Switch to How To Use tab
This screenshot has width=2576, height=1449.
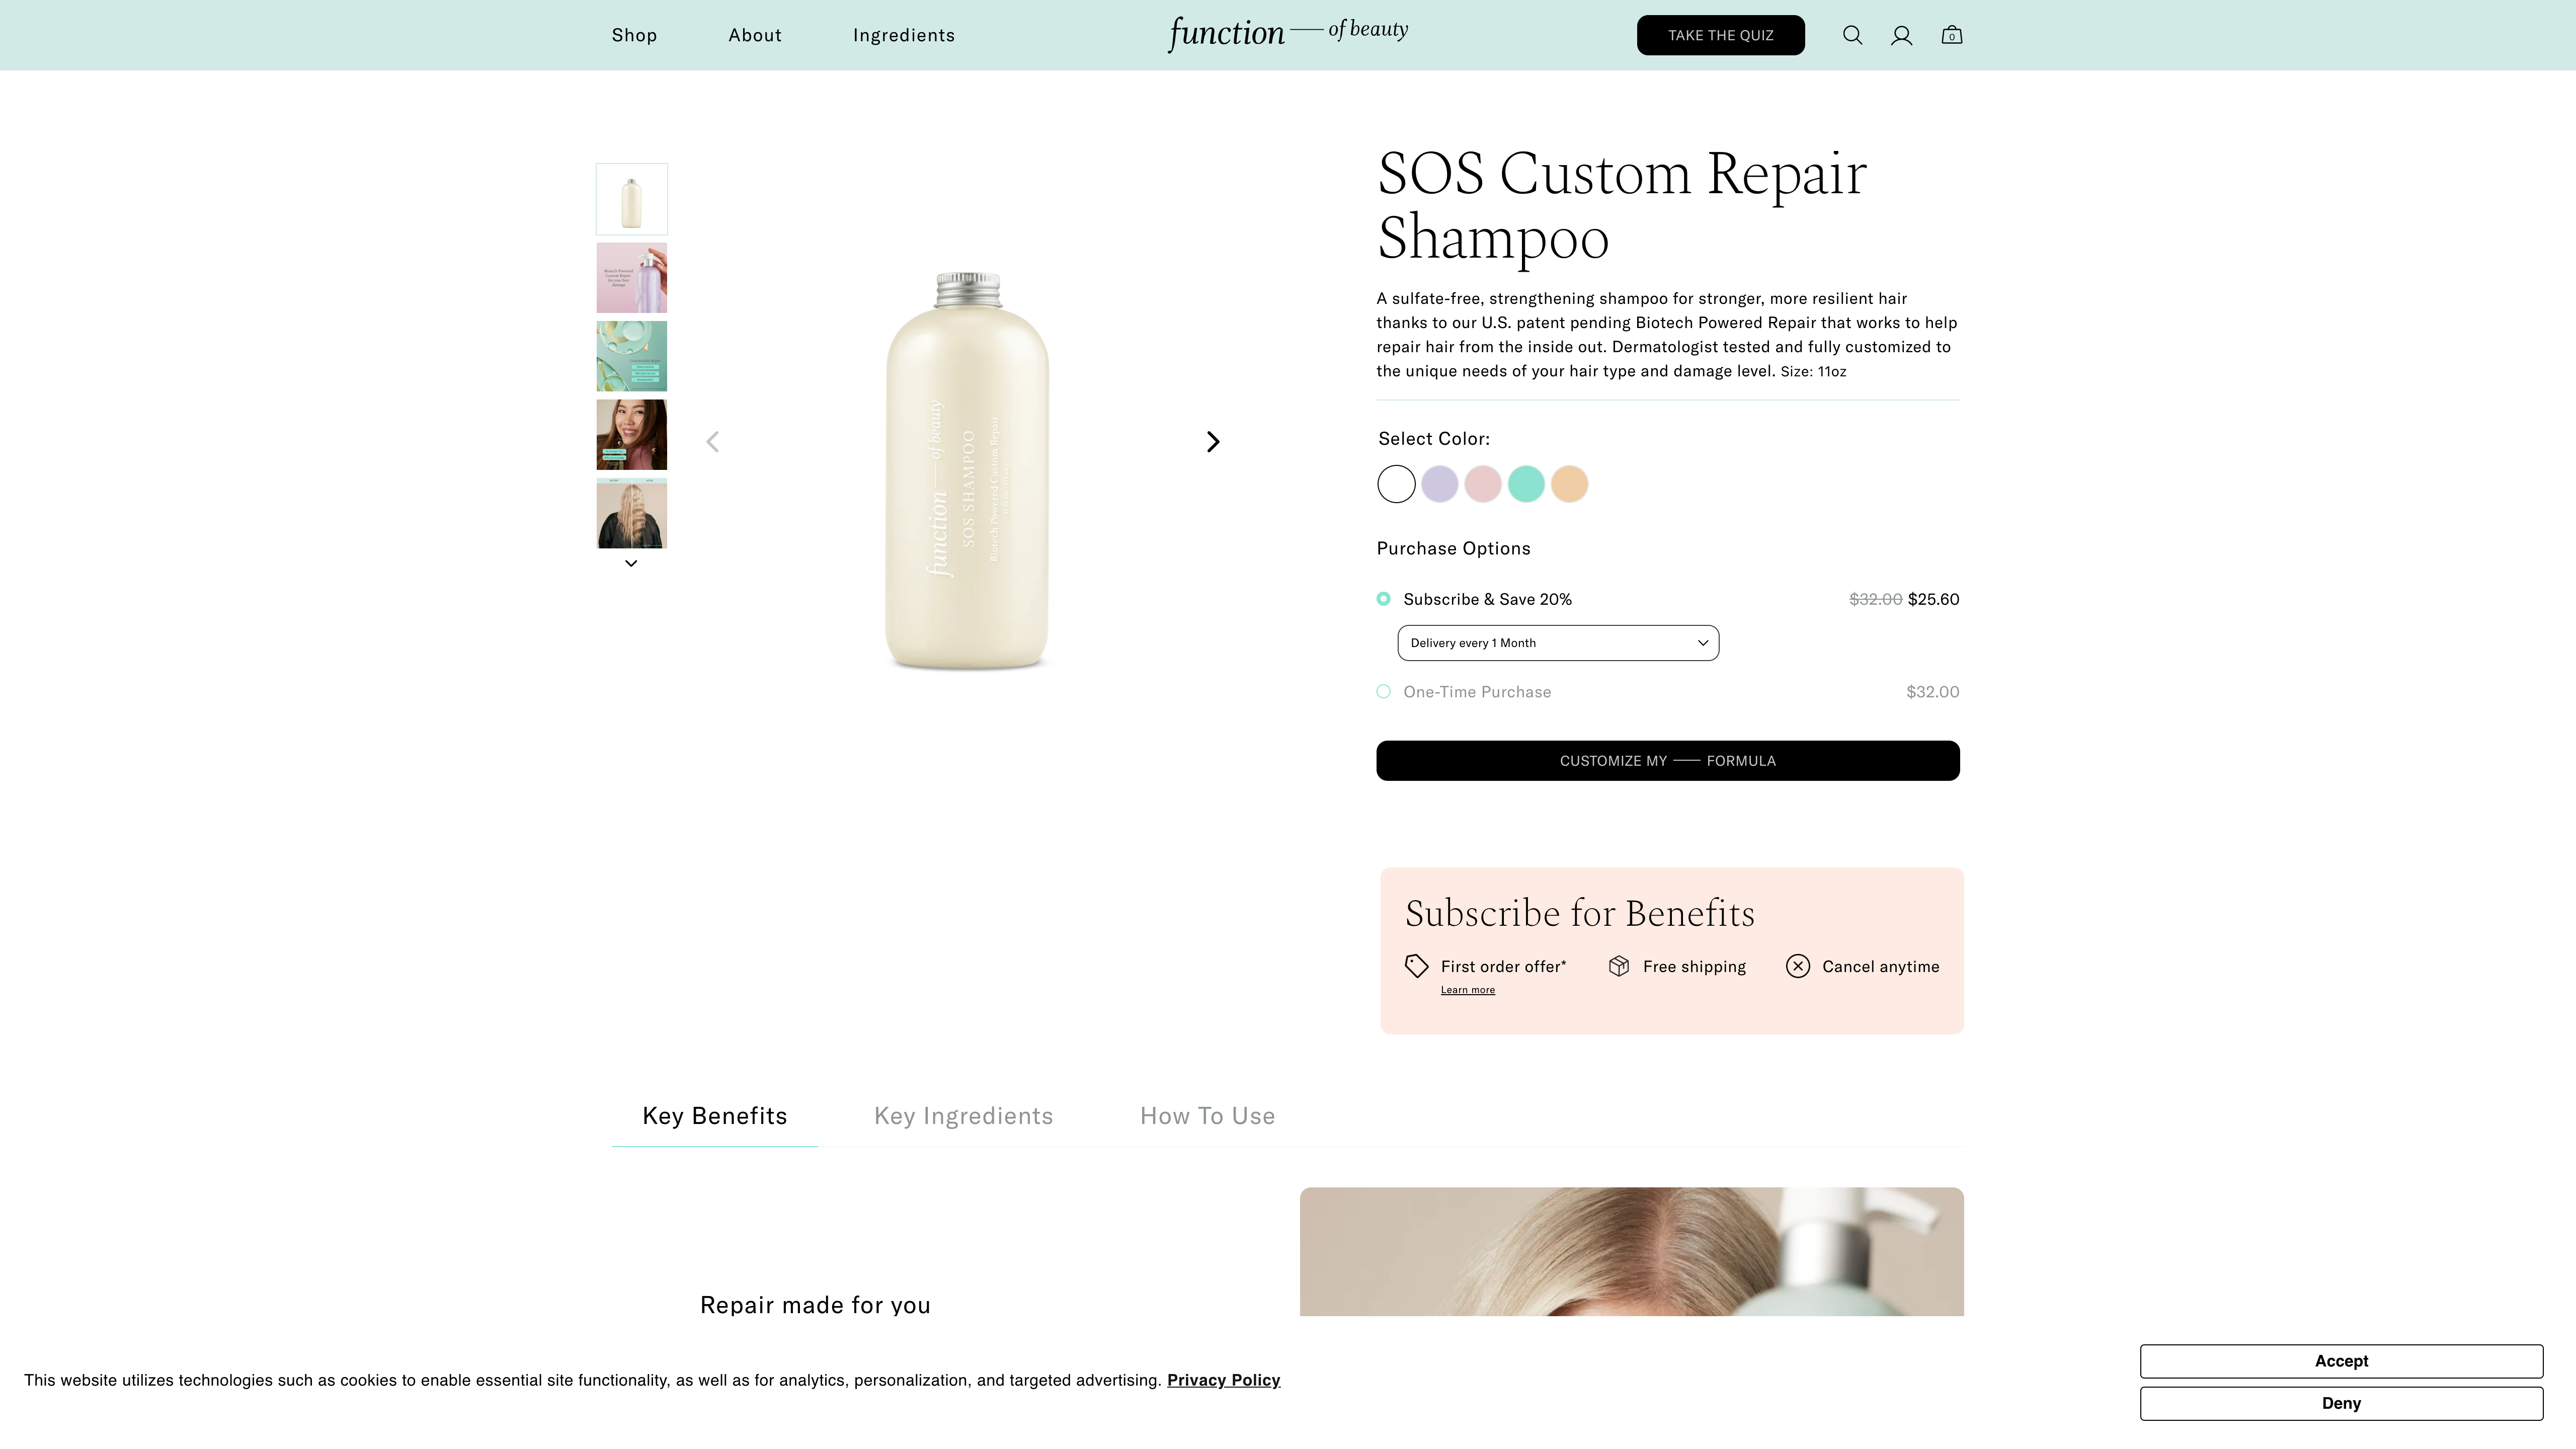point(1207,1116)
